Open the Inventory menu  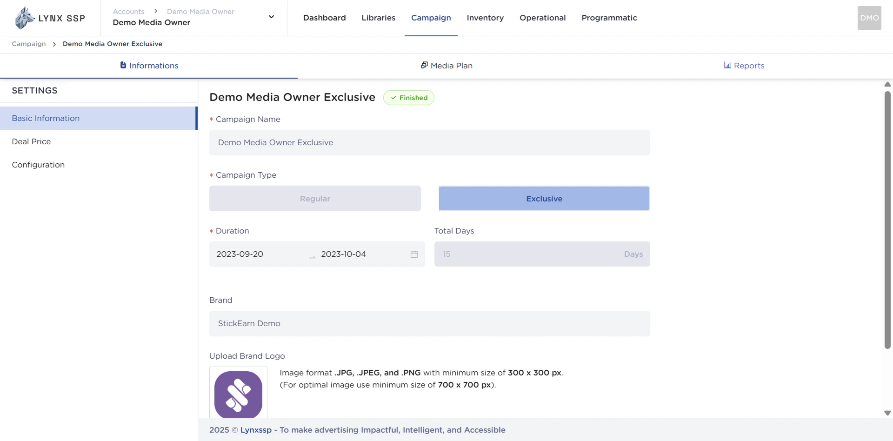pyautogui.click(x=485, y=18)
